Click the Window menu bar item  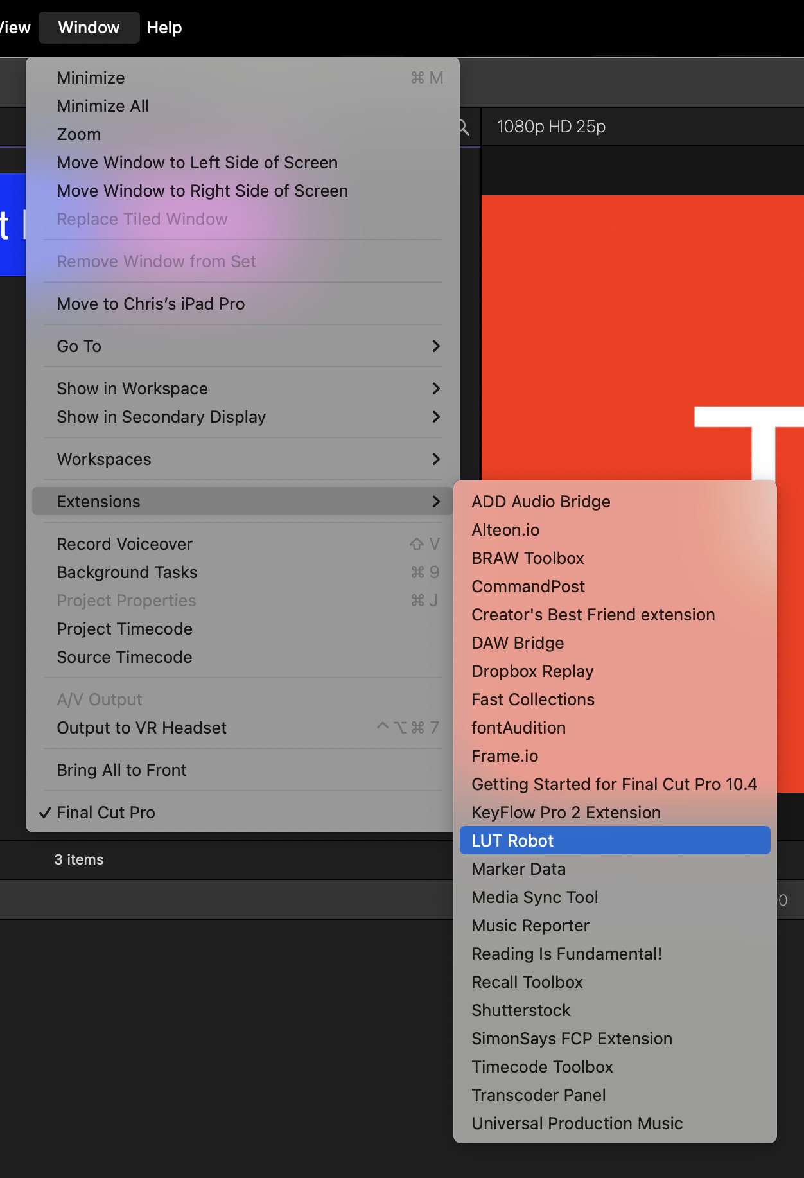tap(89, 28)
